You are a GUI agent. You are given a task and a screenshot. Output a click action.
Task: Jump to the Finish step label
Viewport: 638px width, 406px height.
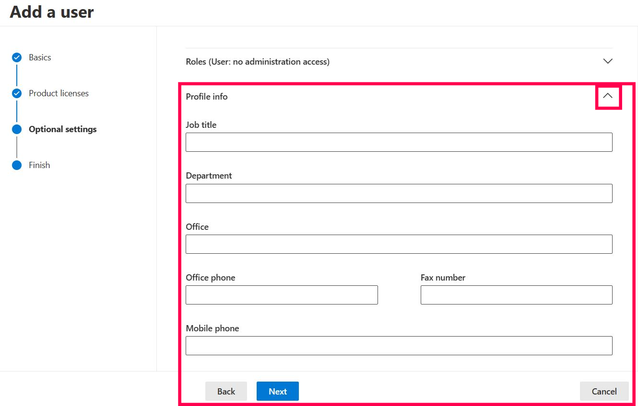click(39, 165)
